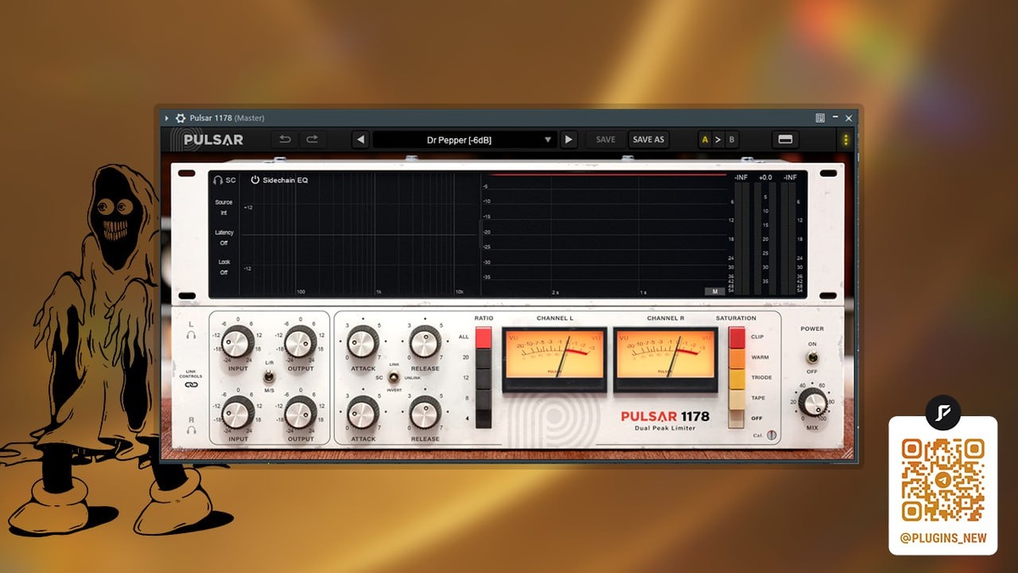1018x573 pixels.
Task: Copy A to B using the > button
Action: pos(718,139)
